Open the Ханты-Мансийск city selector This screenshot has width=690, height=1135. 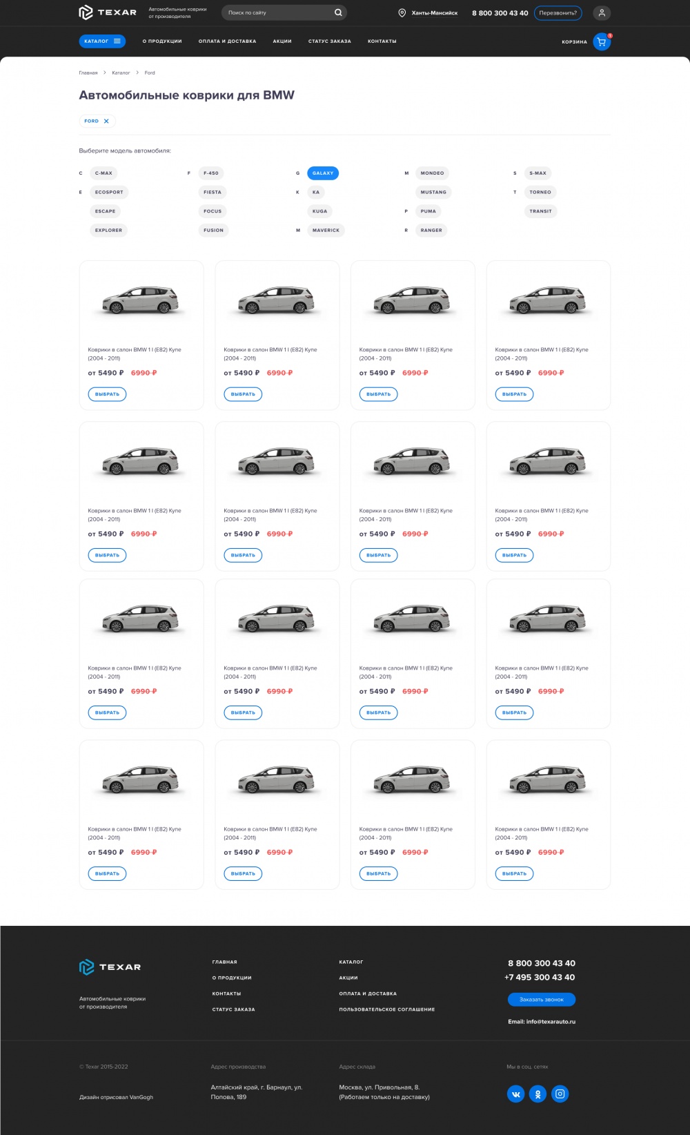(434, 13)
